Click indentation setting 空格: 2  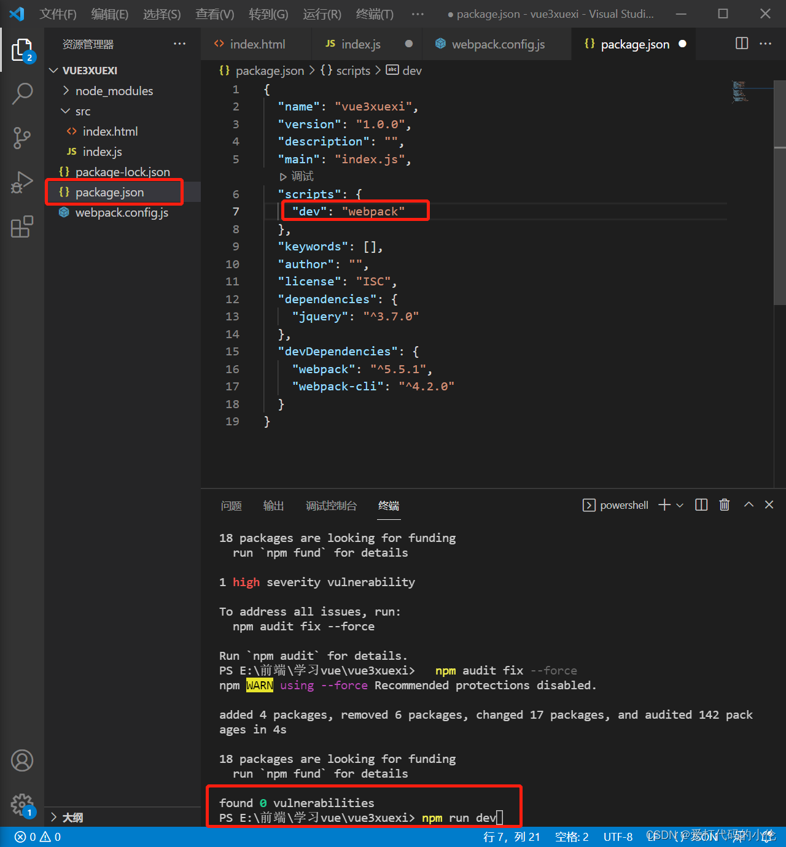pos(572,837)
